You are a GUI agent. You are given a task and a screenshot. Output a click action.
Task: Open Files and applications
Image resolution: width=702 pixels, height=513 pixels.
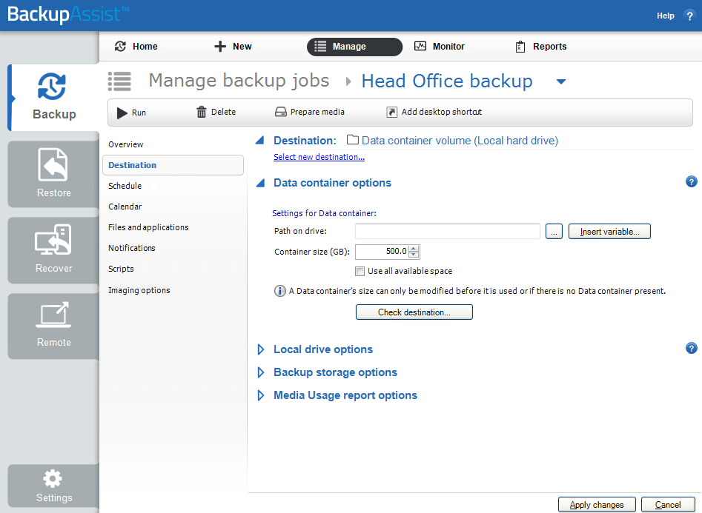[x=148, y=227]
